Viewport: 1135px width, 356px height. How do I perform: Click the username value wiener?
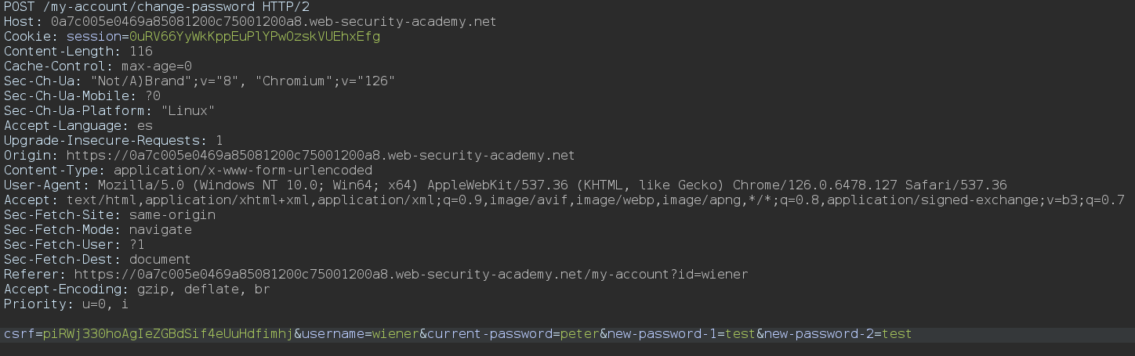396,334
